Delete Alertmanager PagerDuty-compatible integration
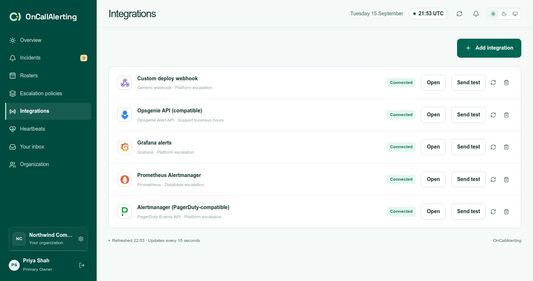Viewport: 533px width, 281px height. point(506,211)
